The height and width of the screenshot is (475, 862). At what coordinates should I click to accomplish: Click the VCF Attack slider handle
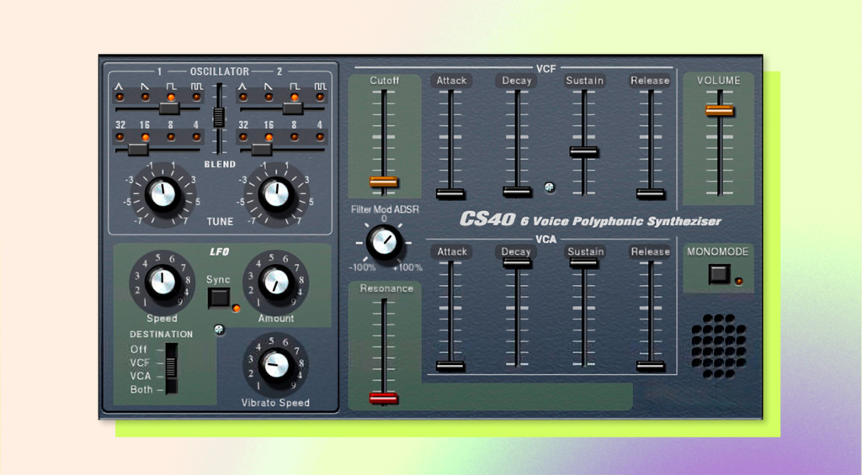[450, 193]
